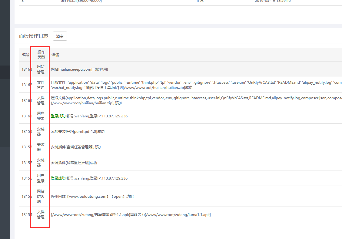Click 安装器 type cell in row 13159
Screen dimensions: 342x239
pyautogui.click(x=41, y=132)
